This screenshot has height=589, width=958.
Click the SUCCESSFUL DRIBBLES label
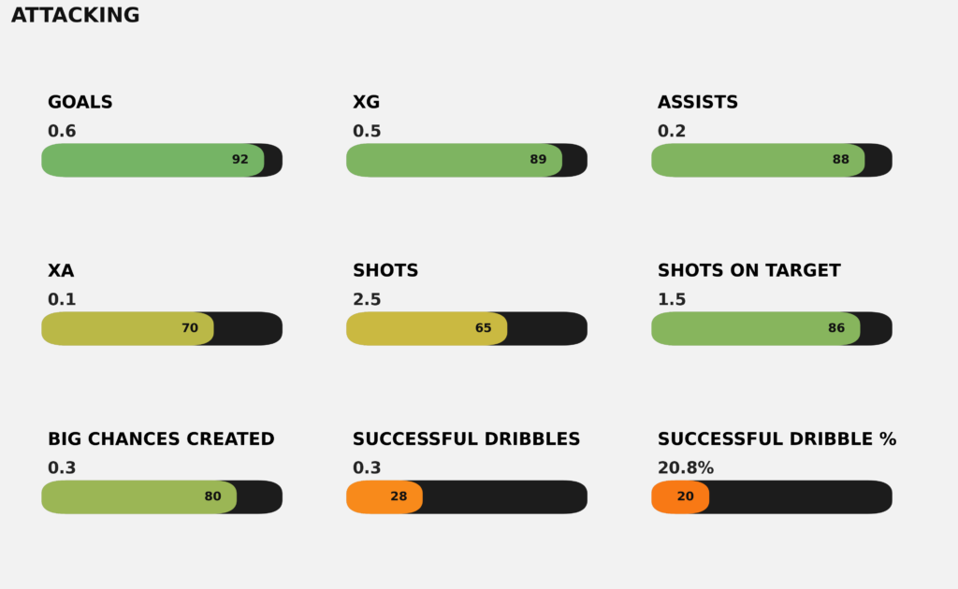tap(466, 438)
